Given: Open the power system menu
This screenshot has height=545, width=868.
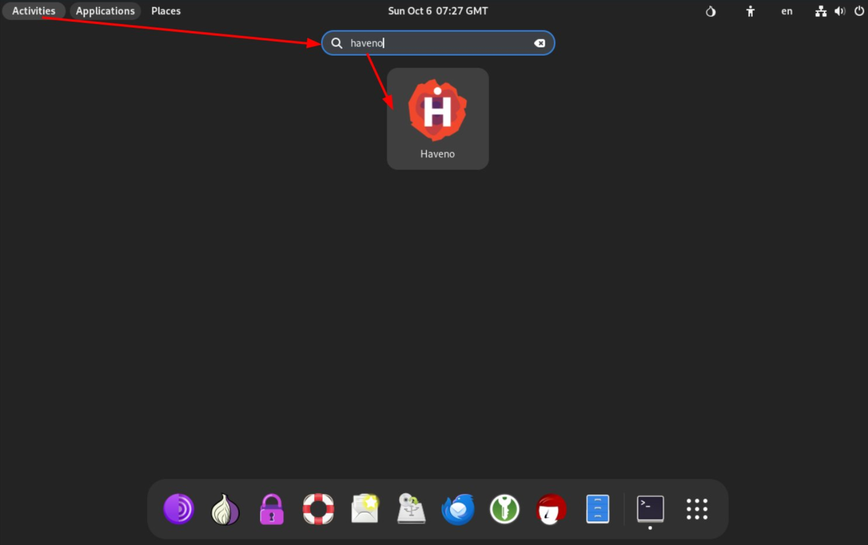Looking at the screenshot, I should 859,11.
